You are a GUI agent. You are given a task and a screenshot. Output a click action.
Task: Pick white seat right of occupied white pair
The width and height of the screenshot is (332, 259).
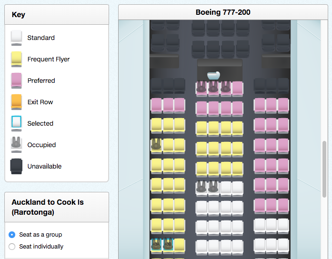[226, 188]
